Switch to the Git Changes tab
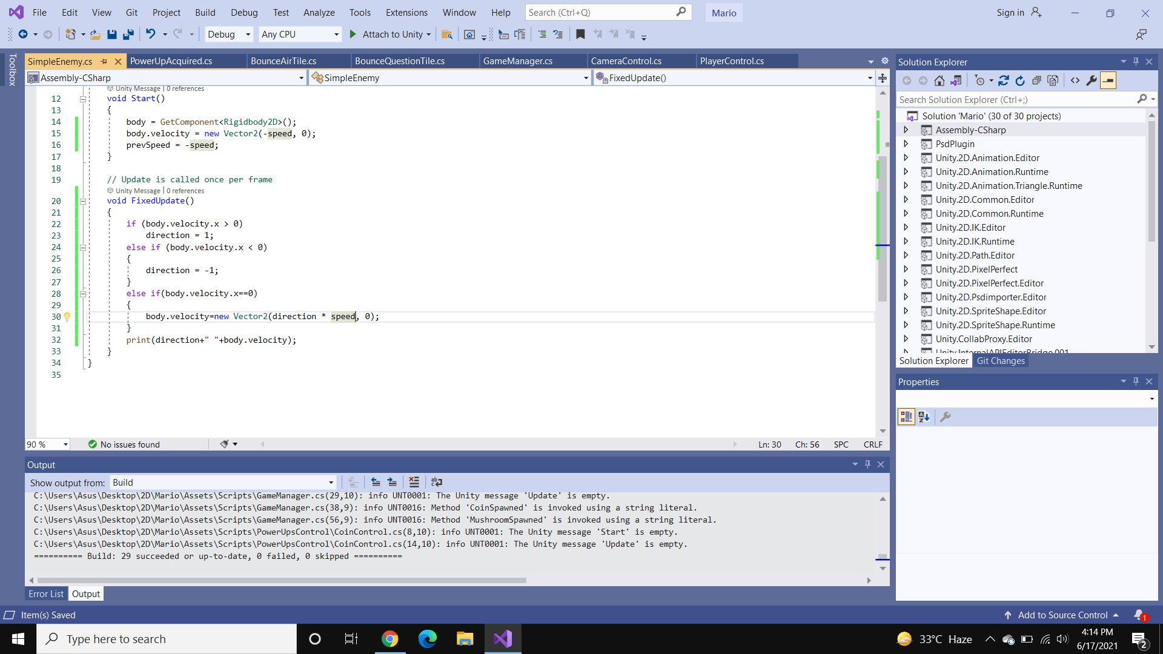Viewport: 1163px width, 654px height. (1001, 361)
